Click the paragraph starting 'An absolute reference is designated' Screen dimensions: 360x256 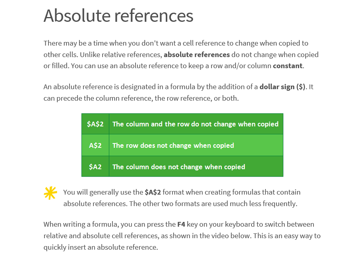[x=178, y=92]
